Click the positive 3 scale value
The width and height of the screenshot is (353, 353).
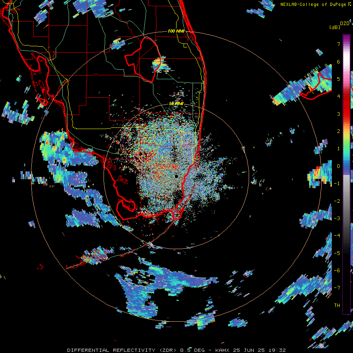[x=338, y=114]
